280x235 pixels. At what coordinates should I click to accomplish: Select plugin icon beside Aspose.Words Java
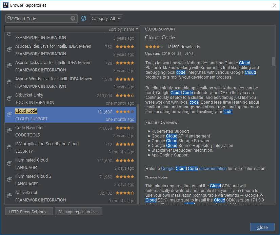(9, 82)
